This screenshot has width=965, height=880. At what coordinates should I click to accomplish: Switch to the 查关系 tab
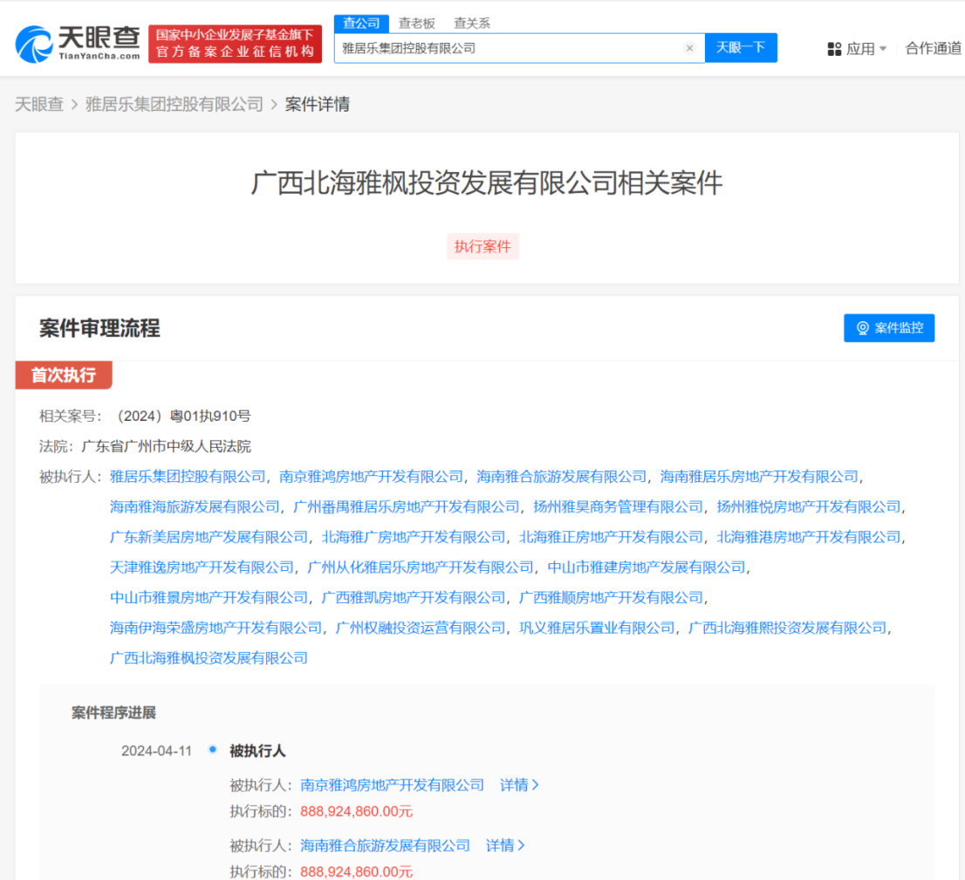coord(472,24)
